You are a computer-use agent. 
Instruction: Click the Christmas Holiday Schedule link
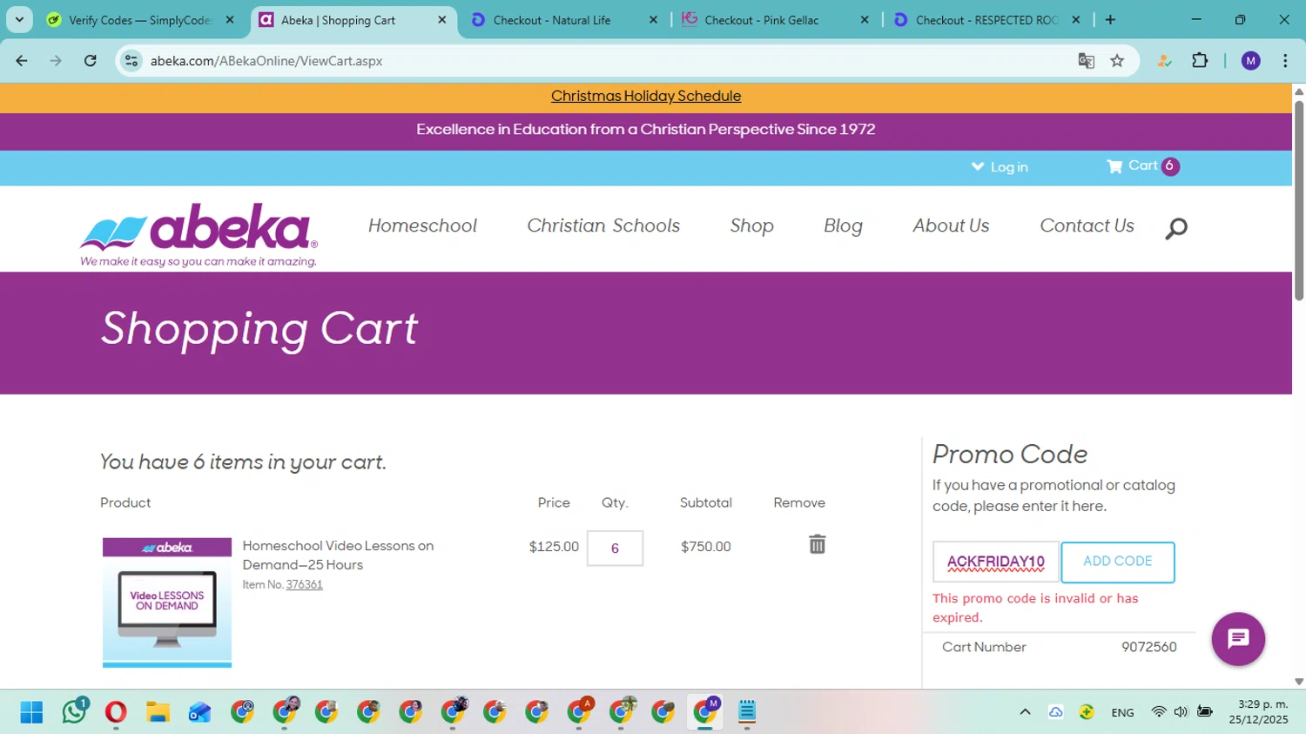pyautogui.click(x=646, y=97)
